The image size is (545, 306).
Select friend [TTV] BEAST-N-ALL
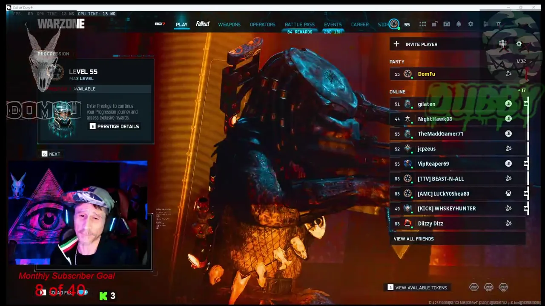457,178
